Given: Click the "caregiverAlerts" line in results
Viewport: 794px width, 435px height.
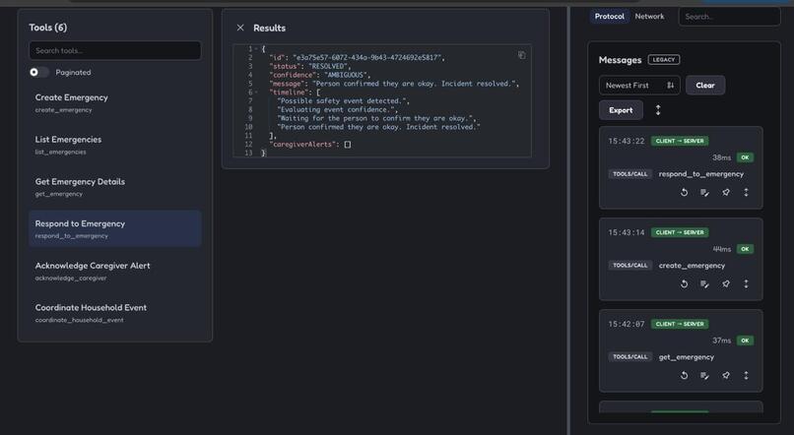Looking at the screenshot, I should [x=310, y=144].
